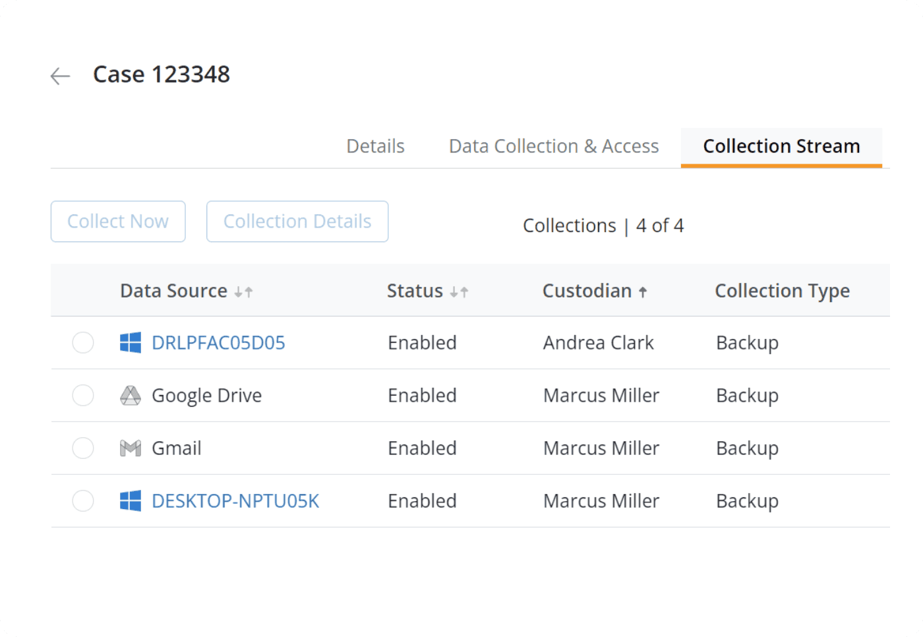
Task: Click the Collection Type column header
Action: [782, 291]
